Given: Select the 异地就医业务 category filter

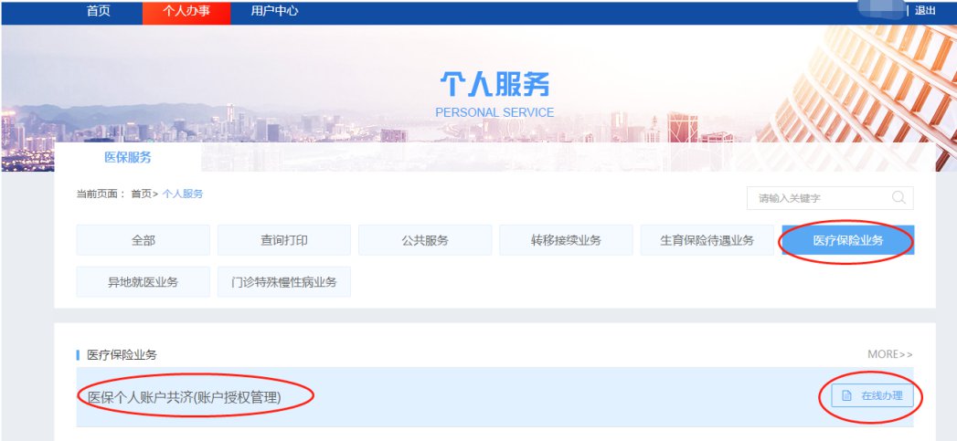Looking at the screenshot, I should (143, 282).
